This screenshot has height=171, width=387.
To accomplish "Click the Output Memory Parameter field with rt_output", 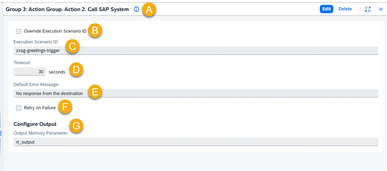I will 196,142.
